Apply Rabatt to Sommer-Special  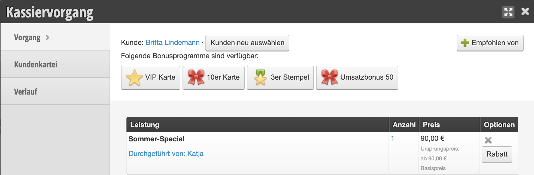[x=497, y=154]
